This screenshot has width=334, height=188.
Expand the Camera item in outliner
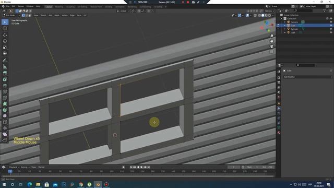click(x=285, y=22)
